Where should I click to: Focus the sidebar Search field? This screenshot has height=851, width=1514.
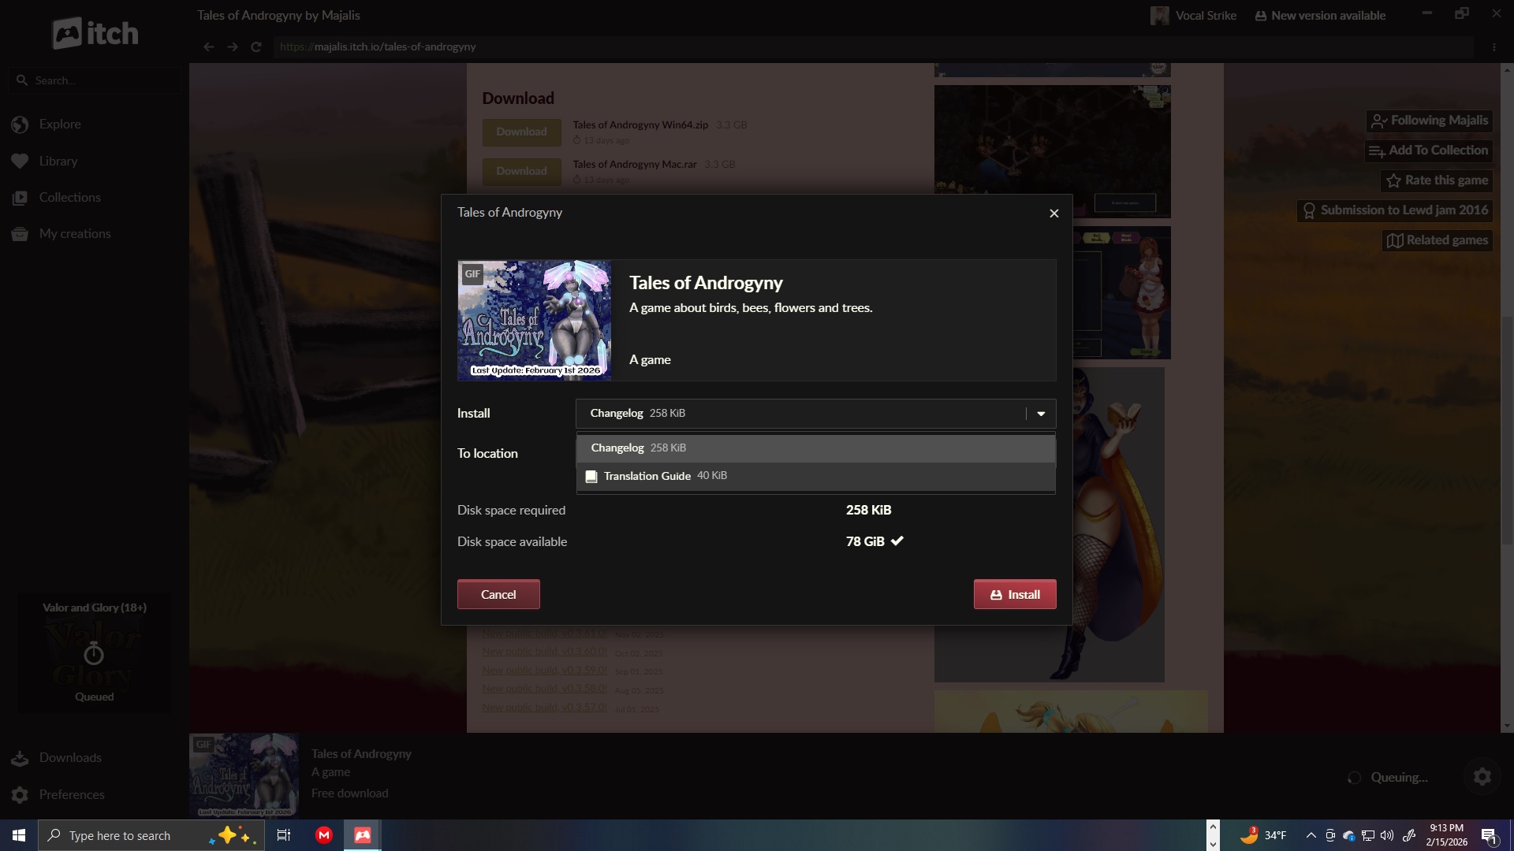point(95,80)
